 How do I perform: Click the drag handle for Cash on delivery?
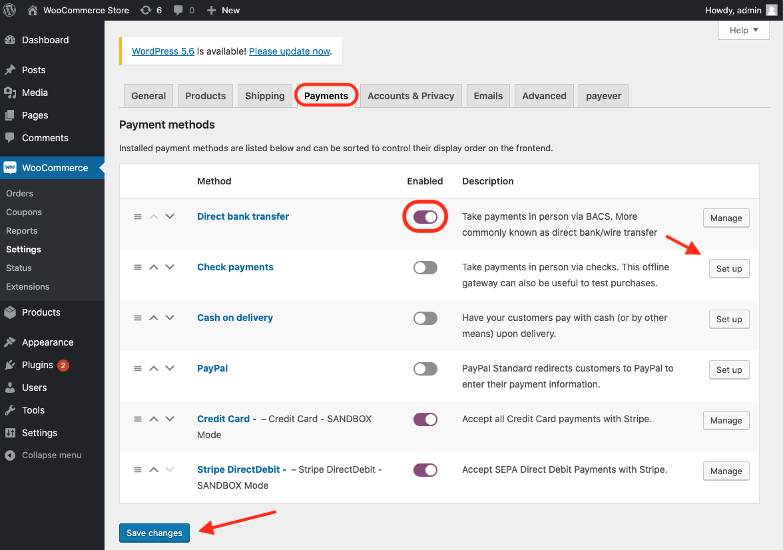click(138, 318)
